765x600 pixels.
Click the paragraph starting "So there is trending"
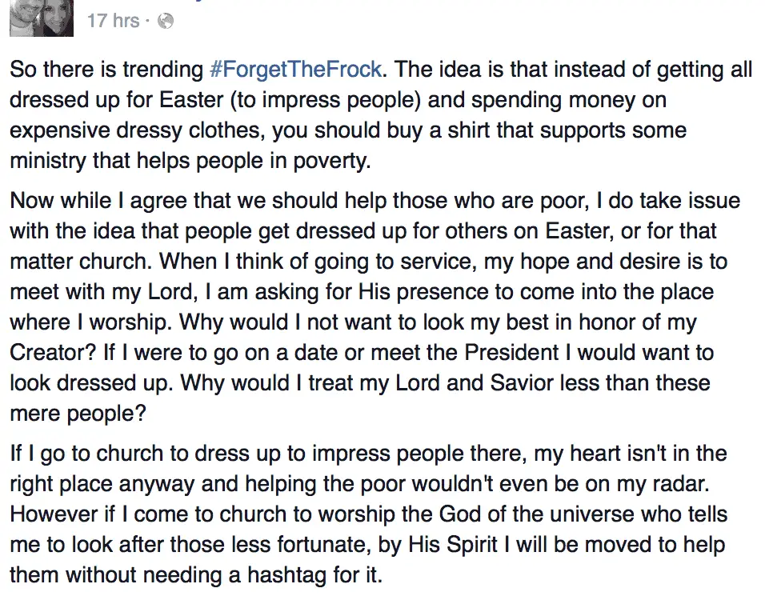[381, 114]
